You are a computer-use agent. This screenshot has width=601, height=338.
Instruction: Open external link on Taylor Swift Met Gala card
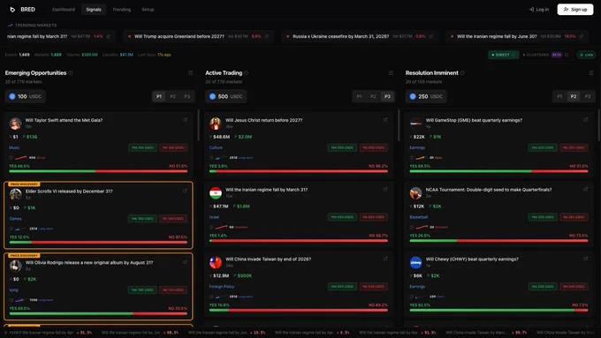coord(185,120)
